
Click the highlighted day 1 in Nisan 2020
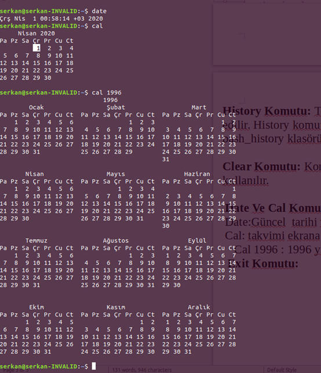pos(37,48)
